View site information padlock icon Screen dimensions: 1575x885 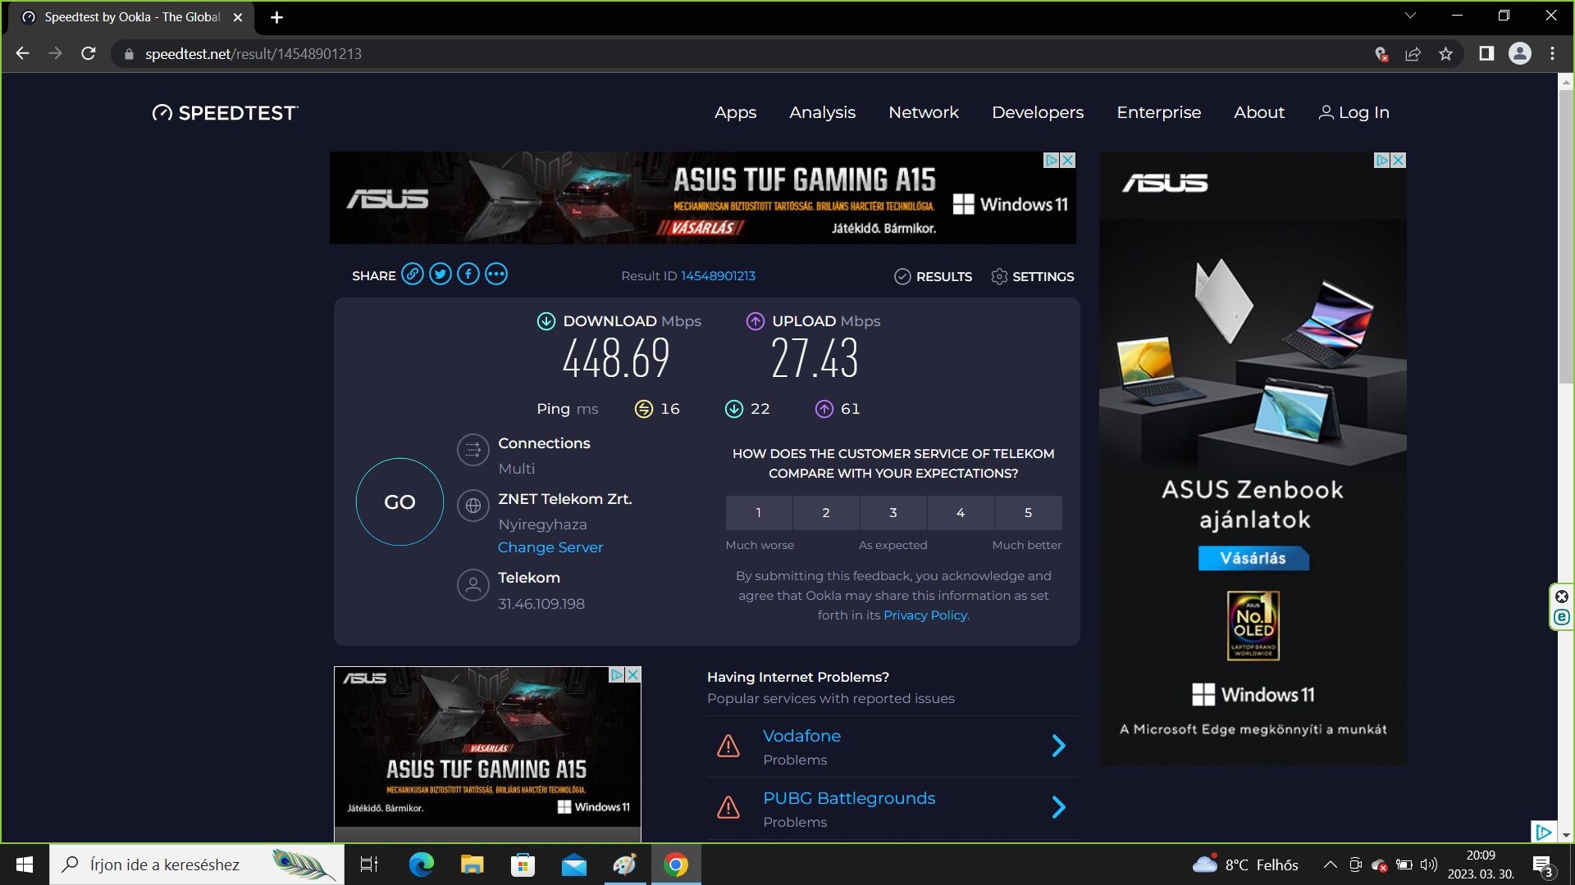coord(129,54)
